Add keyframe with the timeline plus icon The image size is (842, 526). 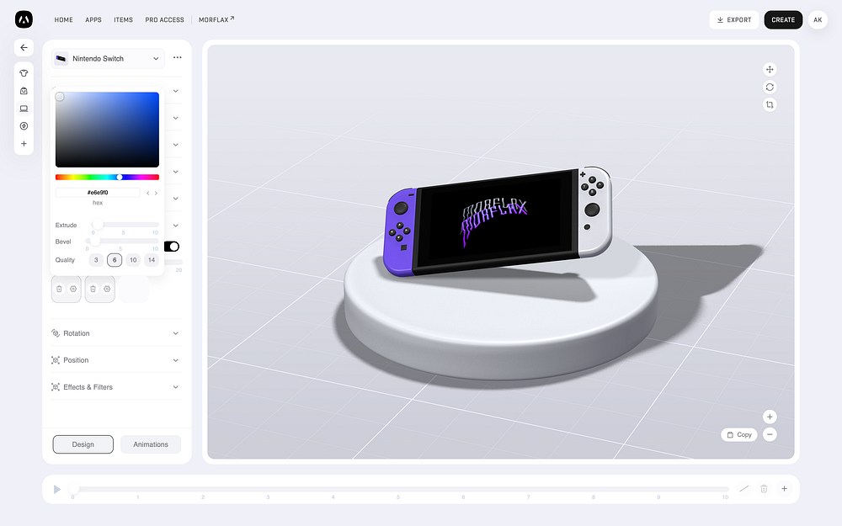pyautogui.click(x=784, y=488)
